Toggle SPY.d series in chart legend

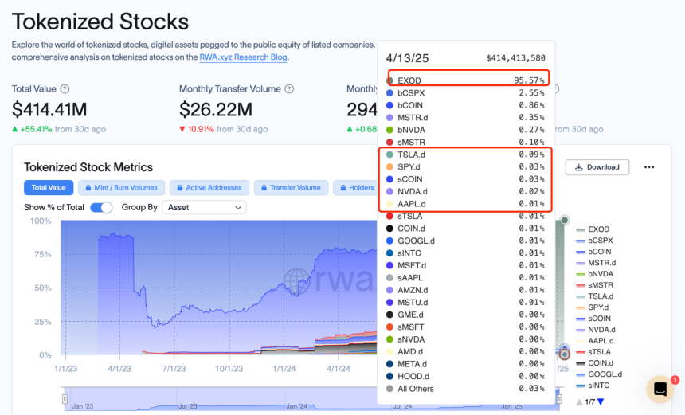[593, 307]
